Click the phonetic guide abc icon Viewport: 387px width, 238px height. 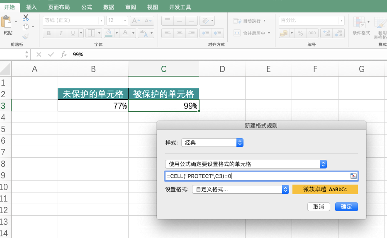click(x=144, y=33)
